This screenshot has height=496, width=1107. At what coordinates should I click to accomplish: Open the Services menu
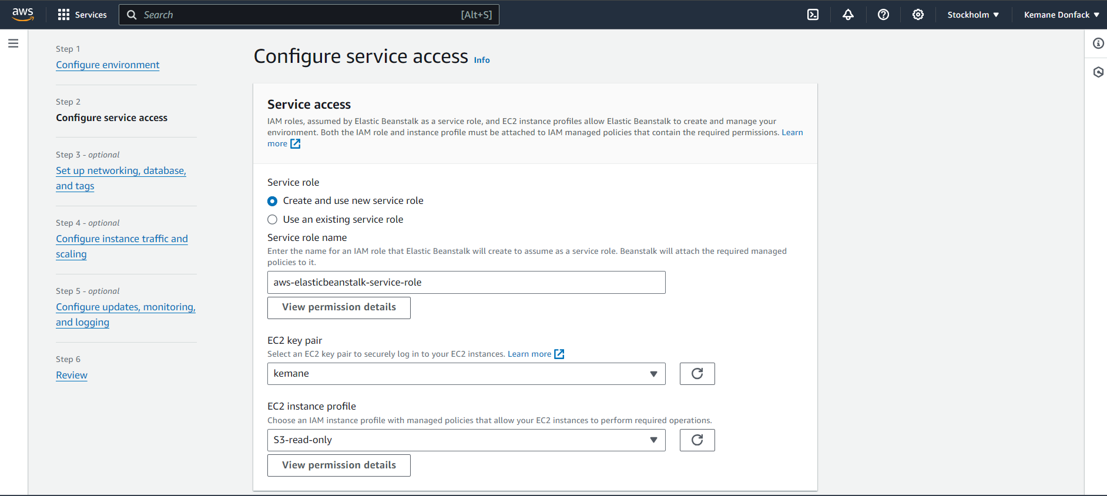tap(82, 15)
